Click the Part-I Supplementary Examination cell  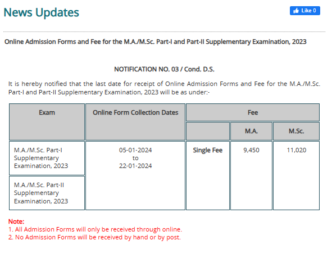point(47,158)
